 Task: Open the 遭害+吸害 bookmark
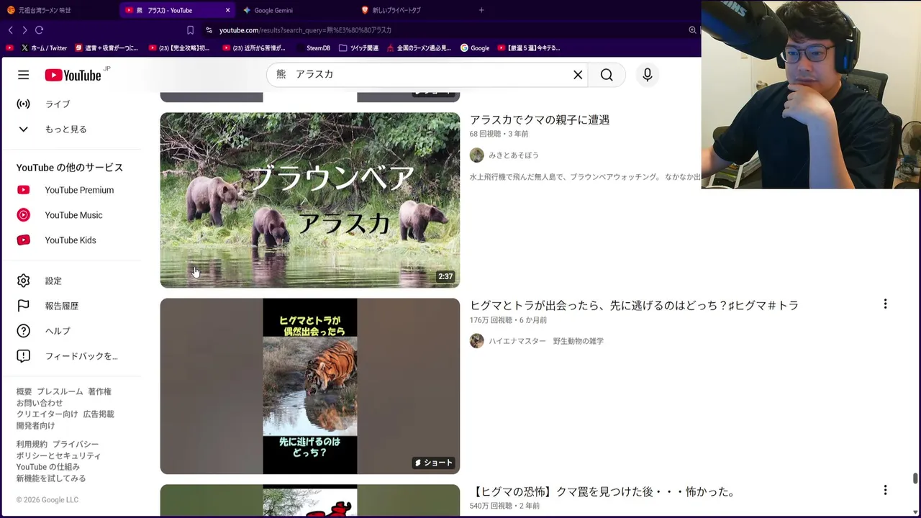[x=106, y=48]
